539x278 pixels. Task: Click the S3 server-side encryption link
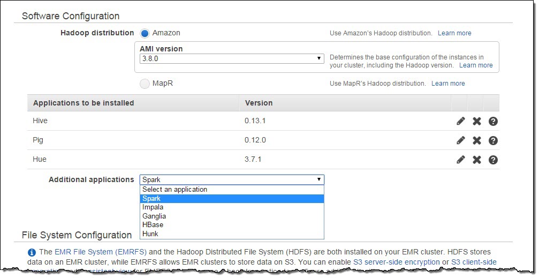coord(396,262)
